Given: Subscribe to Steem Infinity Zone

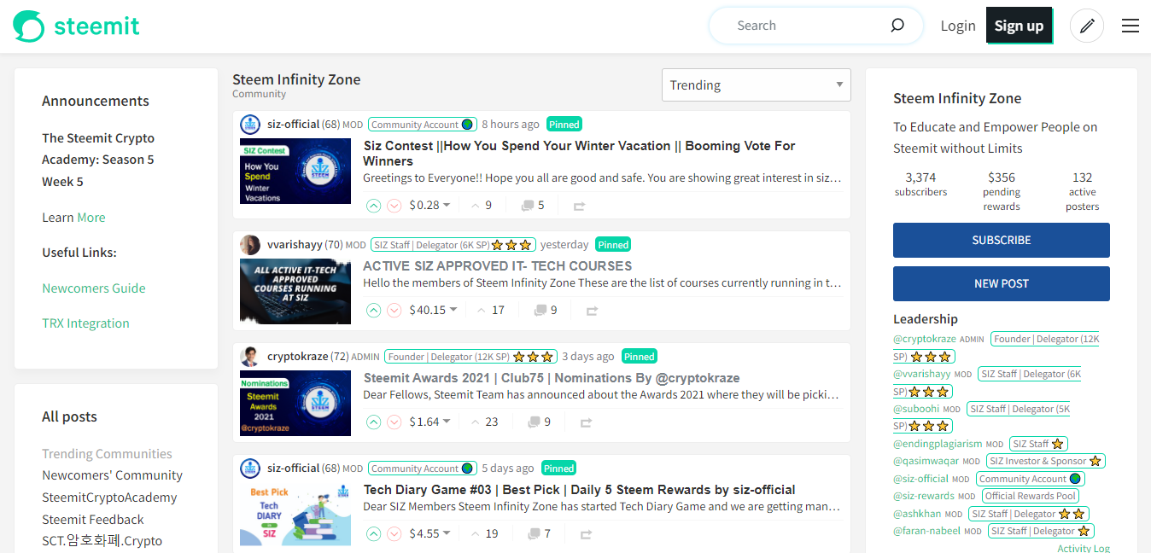Looking at the screenshot, I should pos(1002,241).
